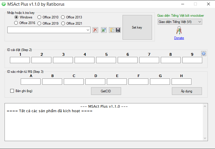Click installation ID field 5

click(106, 60)
